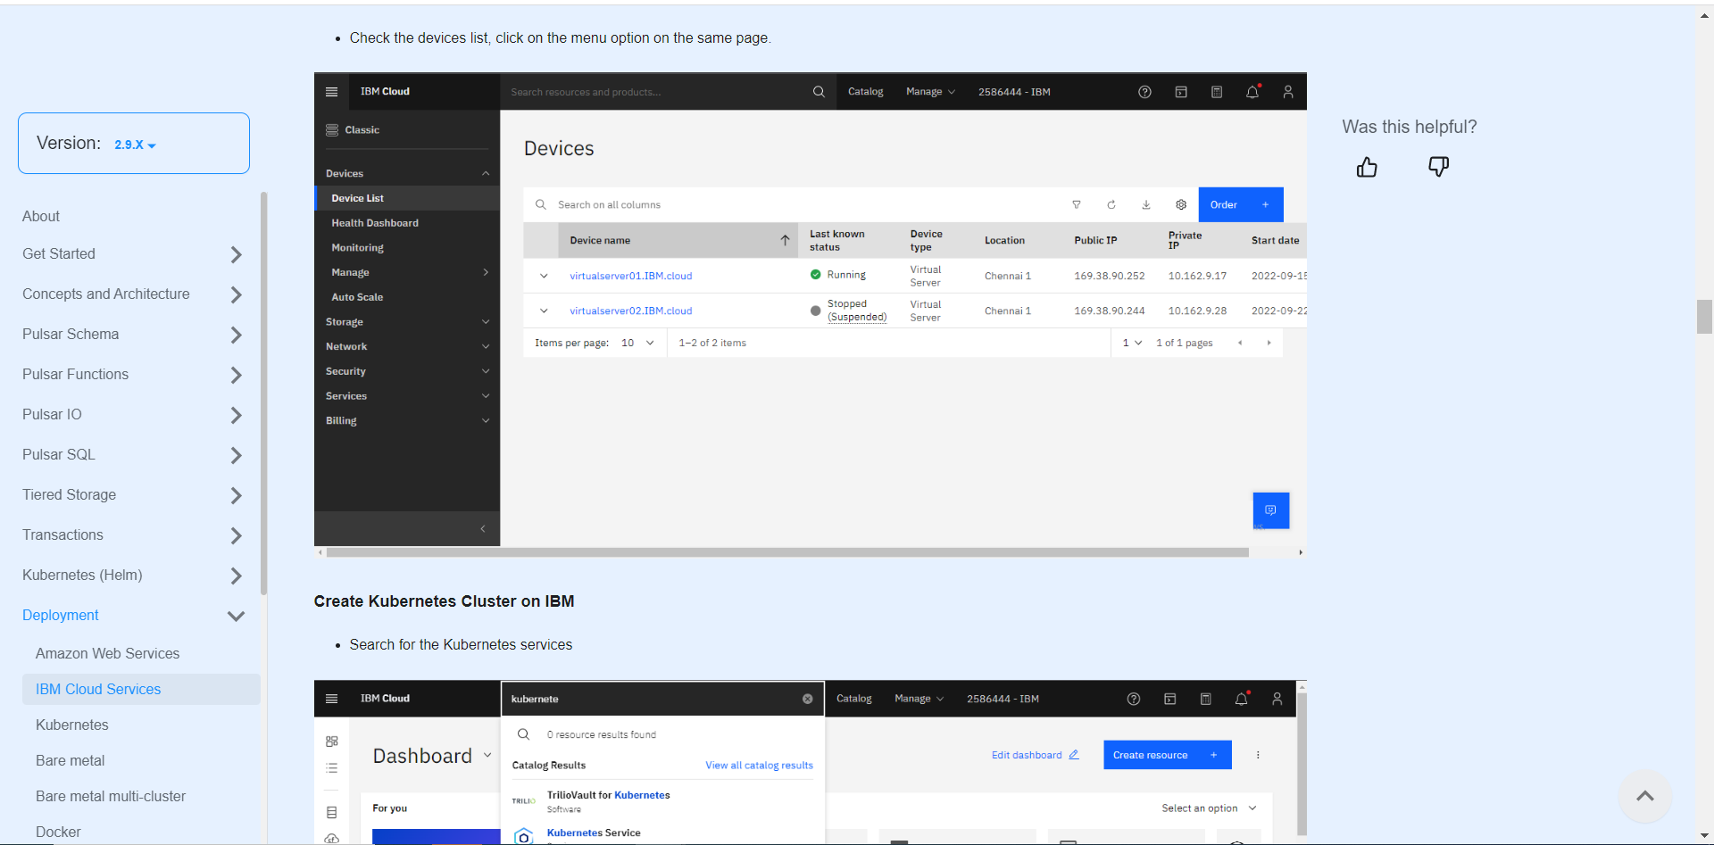Viewport: 1714px width, 845px height.
Task: Open the Bare metal deployment page
Action: (x=70, y=760)
